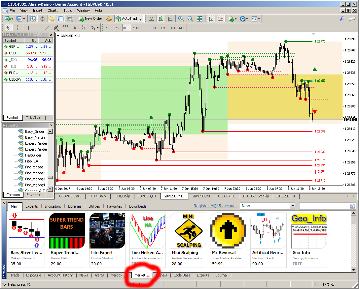
Task: Select the cursor arrow tool
Action: coord(8,28)
